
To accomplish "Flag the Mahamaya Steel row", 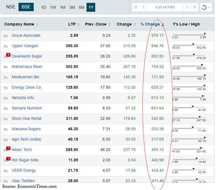I will (x=5, y=67).
